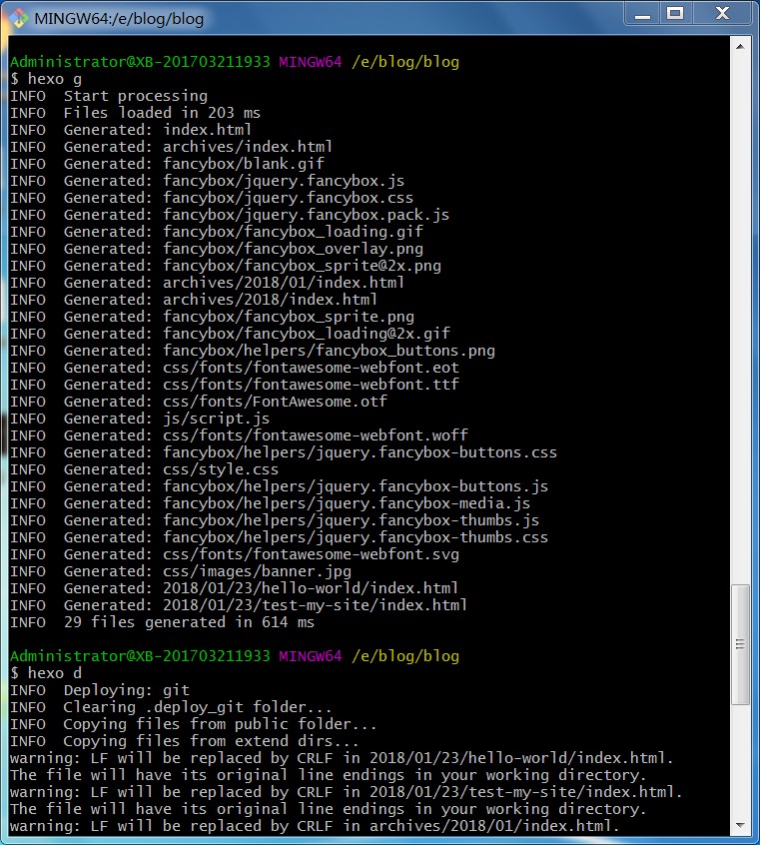The width and height of the screenshot is (760, 845).
Task: Click 'fontawesome-webfont.svg' line
Action: pos(235,554)
